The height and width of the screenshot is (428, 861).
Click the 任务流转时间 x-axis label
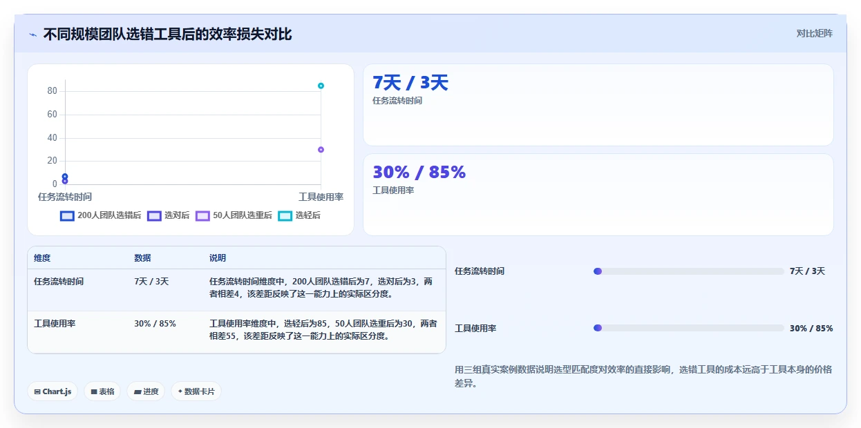65,197
